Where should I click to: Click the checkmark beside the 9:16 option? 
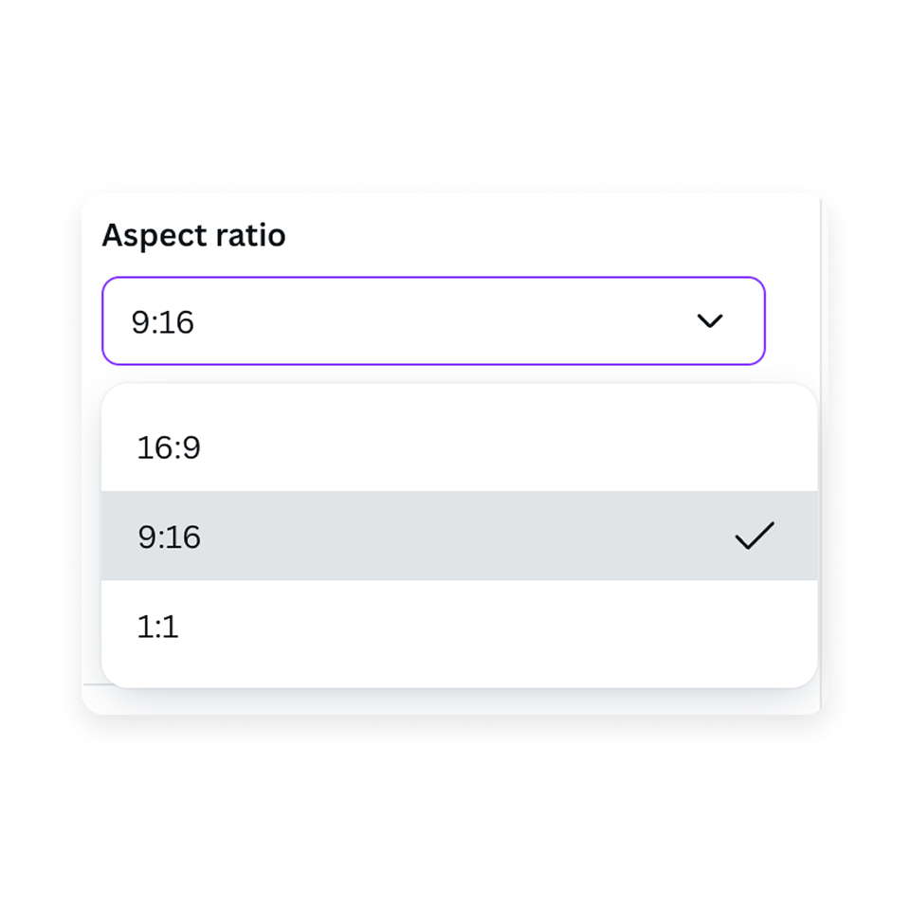point(755,537)
